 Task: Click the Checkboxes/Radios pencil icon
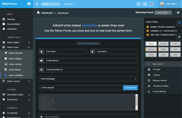pyautogui.click(x=149, y=86)
